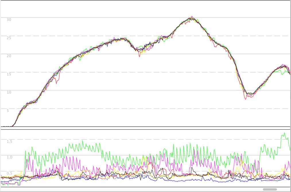The width and height of the screenshot is (291, 192).
Task: Click where the curves begin rising from zero
Action: tap(13, 125)
